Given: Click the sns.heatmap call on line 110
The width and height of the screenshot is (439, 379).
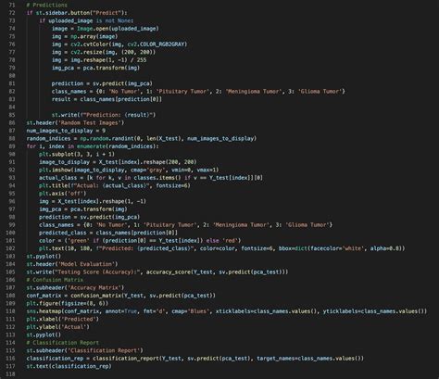Looking at the screenshot, I should click(x=227, y=311).
